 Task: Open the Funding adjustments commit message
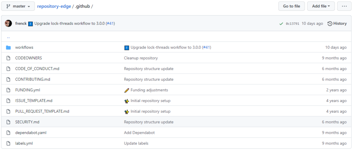tap(149, 90)
